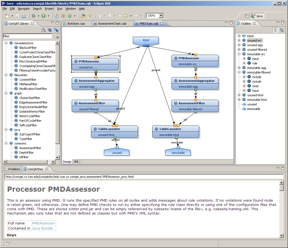Click the green Run button icon

tap(43, 16)
